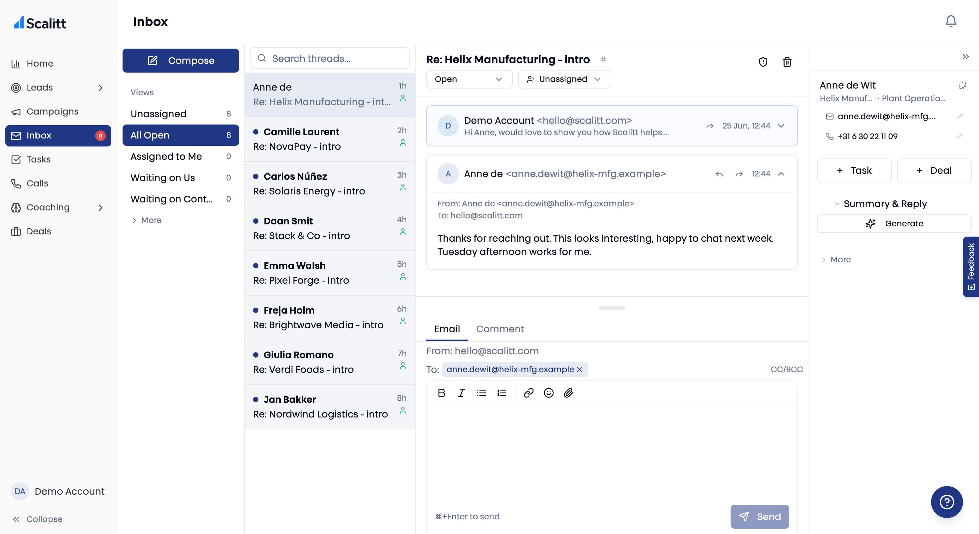The image size is (979, 534).
Task: Open Demo Account profile
Action: [x=58, y=491]
